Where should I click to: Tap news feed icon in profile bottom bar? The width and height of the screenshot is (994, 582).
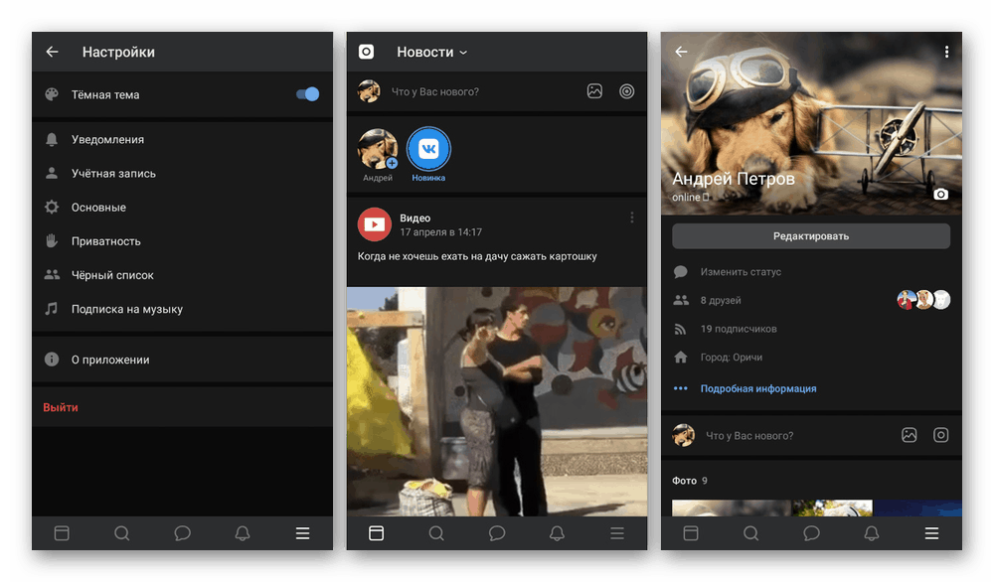tap(691, 533)
